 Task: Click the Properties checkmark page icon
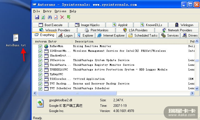click(x=56, y=17)
